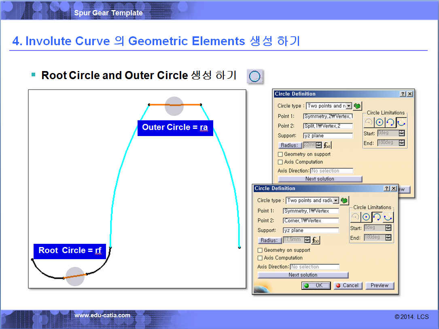Select Whole Circle limitation in the front dialog
This screenshot has width=439, height=329.
coord(366,217)
